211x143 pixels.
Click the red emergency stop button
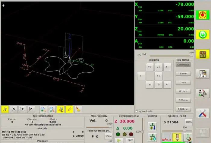[x=203, y=15]
